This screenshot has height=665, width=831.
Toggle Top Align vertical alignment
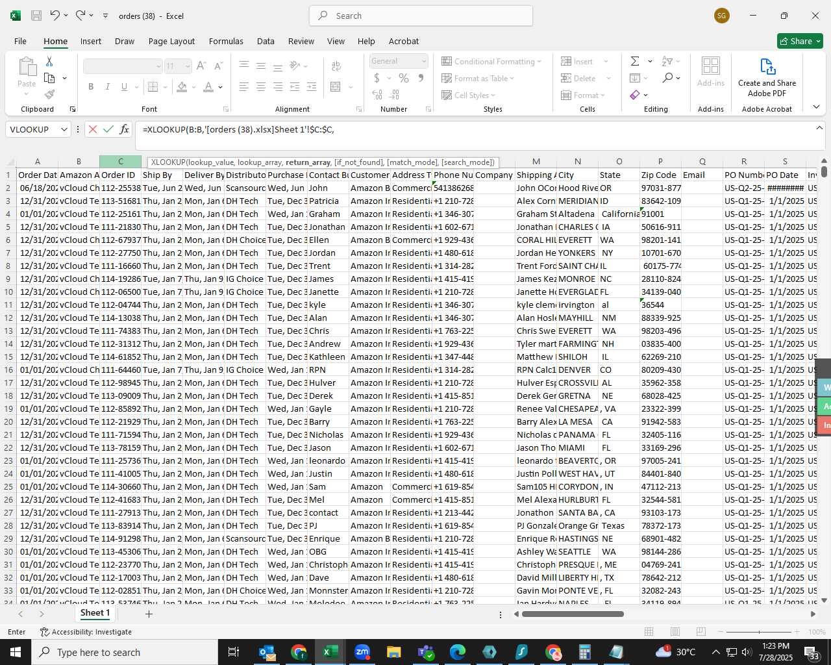[x=244, y=66]
